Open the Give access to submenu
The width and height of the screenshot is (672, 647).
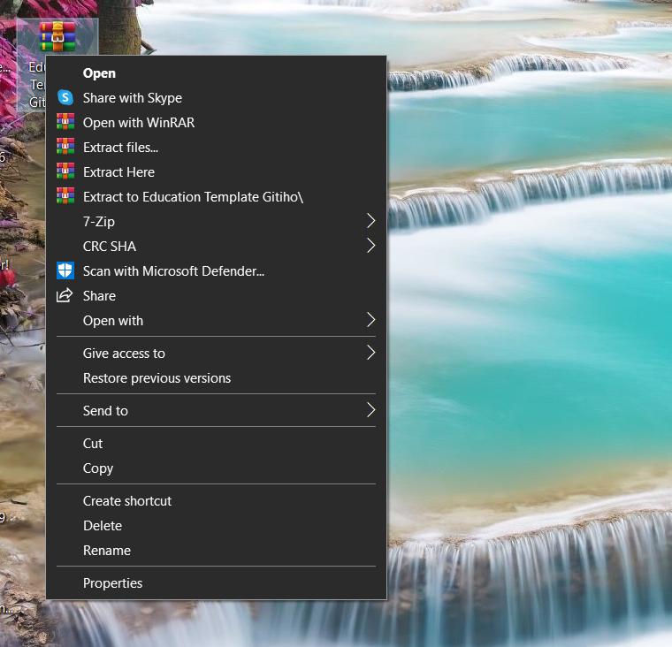[217, 354]
